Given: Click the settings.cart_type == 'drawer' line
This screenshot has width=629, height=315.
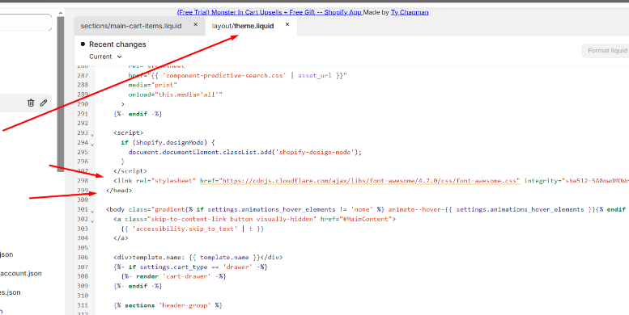Looking at the screenshot, I should [x=190, y=267].
